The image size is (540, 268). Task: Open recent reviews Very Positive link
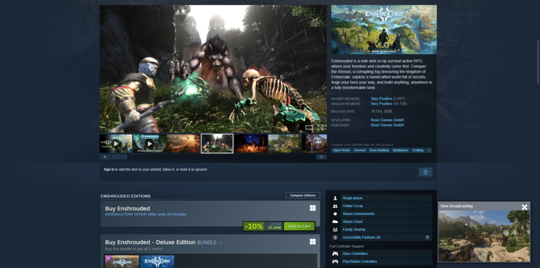(382, 99)
